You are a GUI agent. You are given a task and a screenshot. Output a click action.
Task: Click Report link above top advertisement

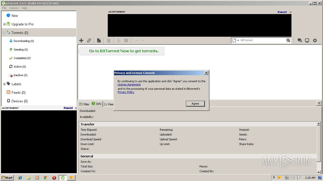coord(282,12)
